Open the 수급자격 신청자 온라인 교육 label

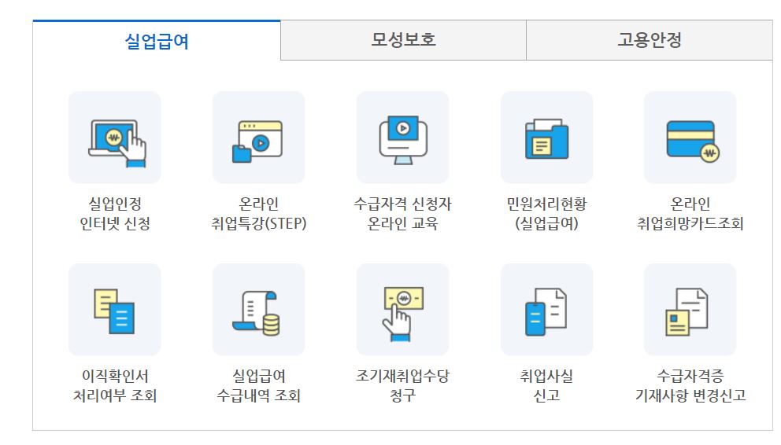click(x=402, y=214)
